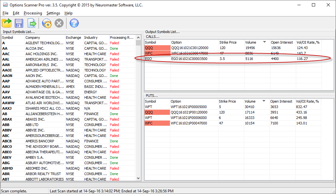Click the CALLS Volume column header
Screen dimensions: 336x194
tap(257, 42)
